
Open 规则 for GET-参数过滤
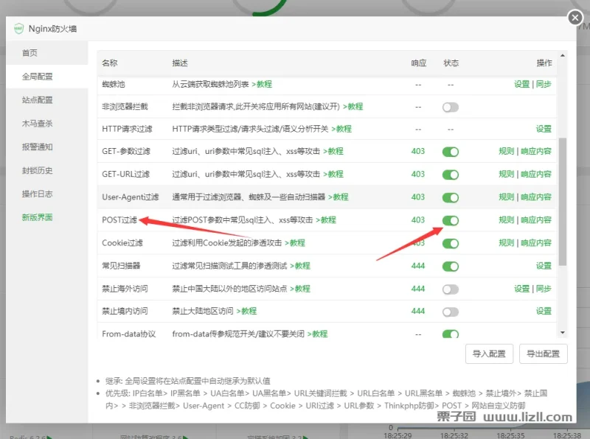507,151
